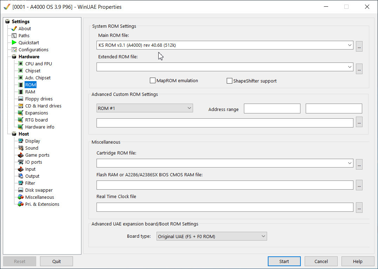
Task: Click the green Quickstart arrow icon
Action: coord(14,42)
